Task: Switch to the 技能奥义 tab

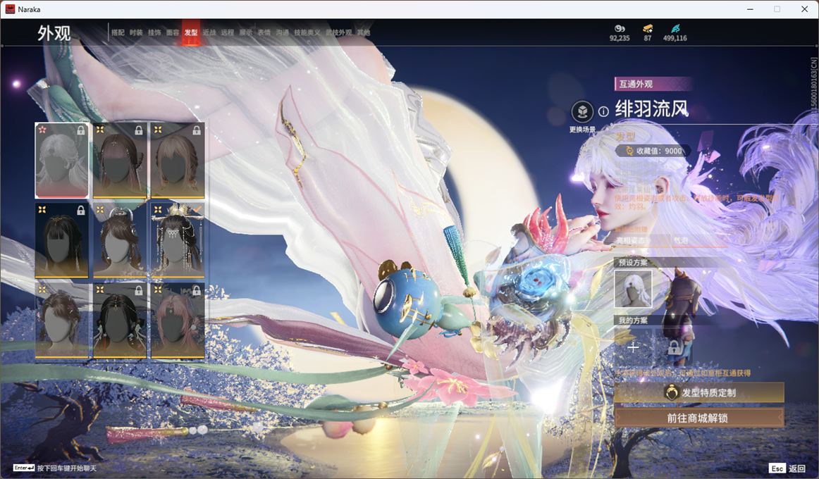Action: click(307, 32)
